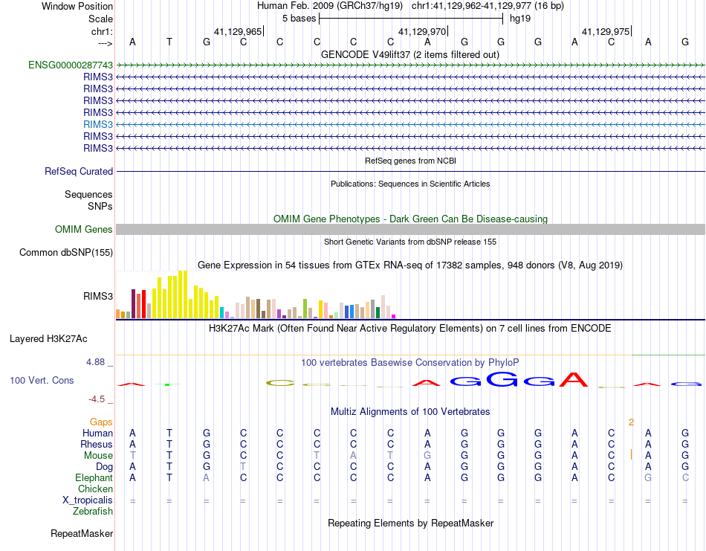Open Publications: Sequences in Scientific Articles title

(x=410, y=184)
